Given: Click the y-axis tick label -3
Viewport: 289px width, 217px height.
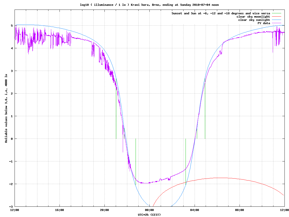Looking at the screenshot, I should (x=11, y=207).
